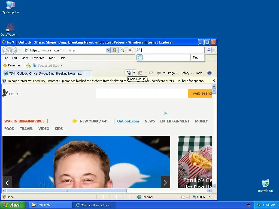Switch to Start Menu taskbar item
Image resolution: width=279 pixels, height=209 pixels.
click(x=50, y=205)
